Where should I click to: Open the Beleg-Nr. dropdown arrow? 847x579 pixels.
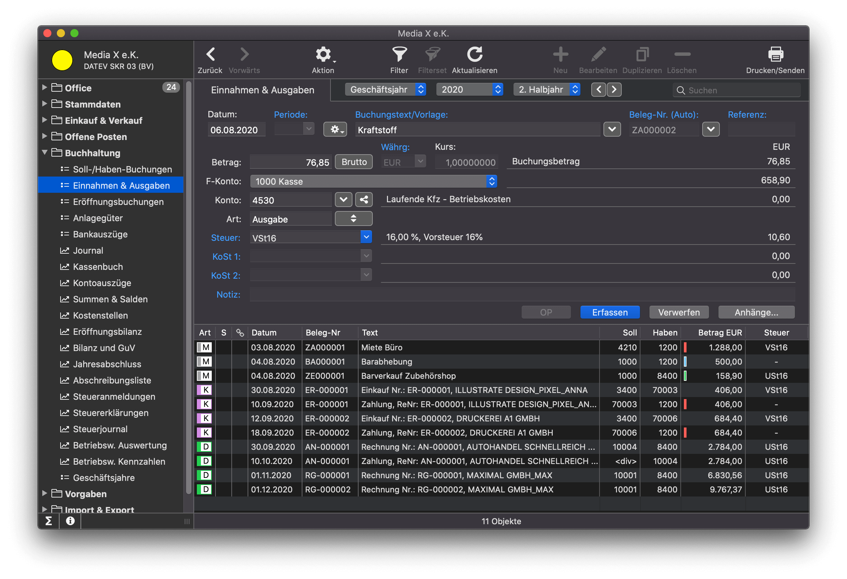click(711, 129)
